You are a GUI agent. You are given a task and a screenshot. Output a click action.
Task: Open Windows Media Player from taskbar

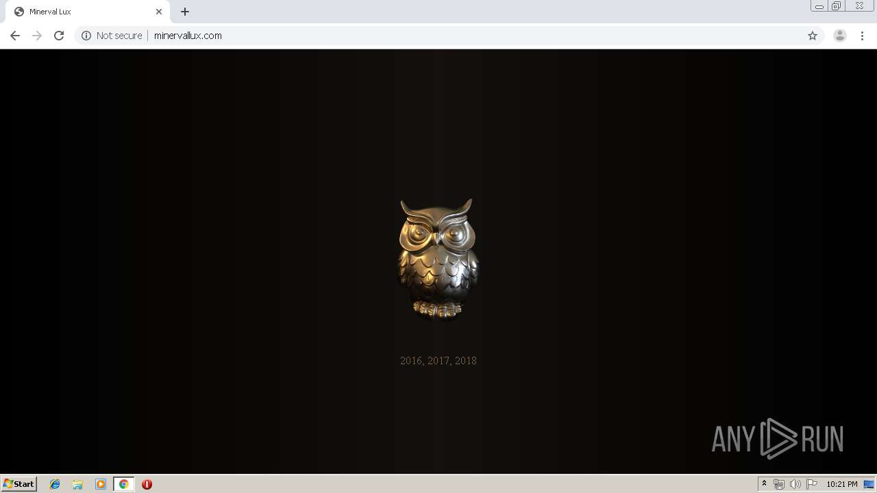(101, 484)
